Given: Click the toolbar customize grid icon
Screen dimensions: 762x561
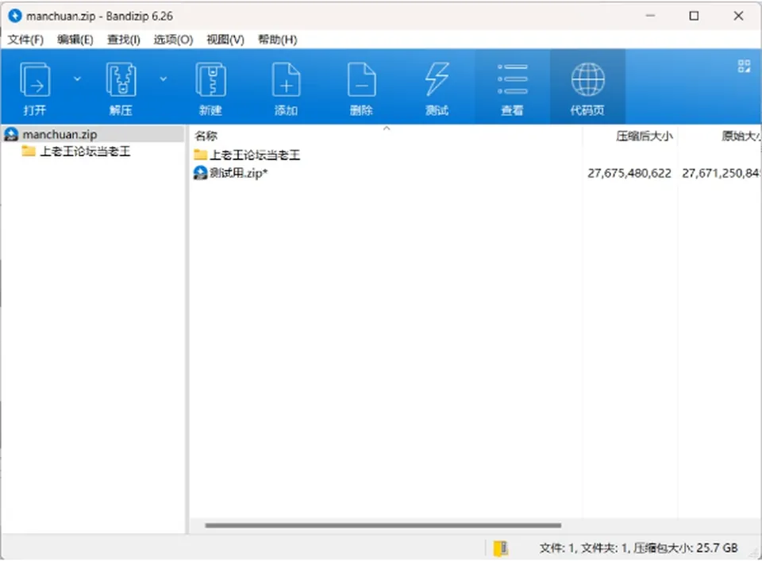Looking at the screenshot, I should click(744, 66).
